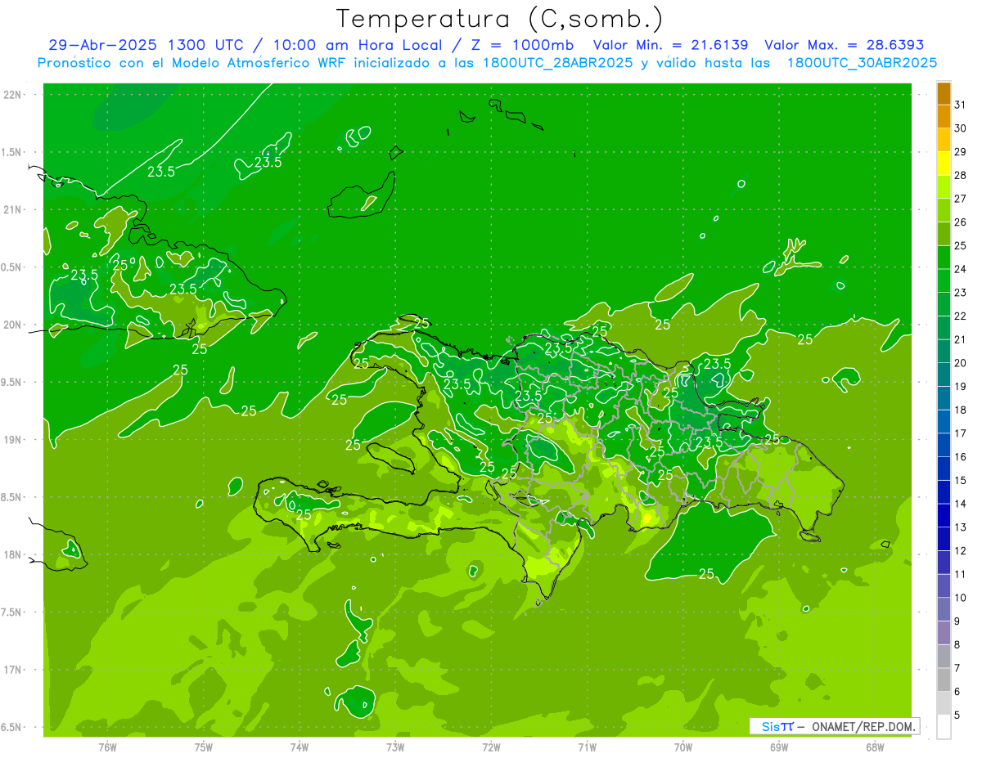
Task: Click the "22N" latitude label
Action: (x=13, y=95)
